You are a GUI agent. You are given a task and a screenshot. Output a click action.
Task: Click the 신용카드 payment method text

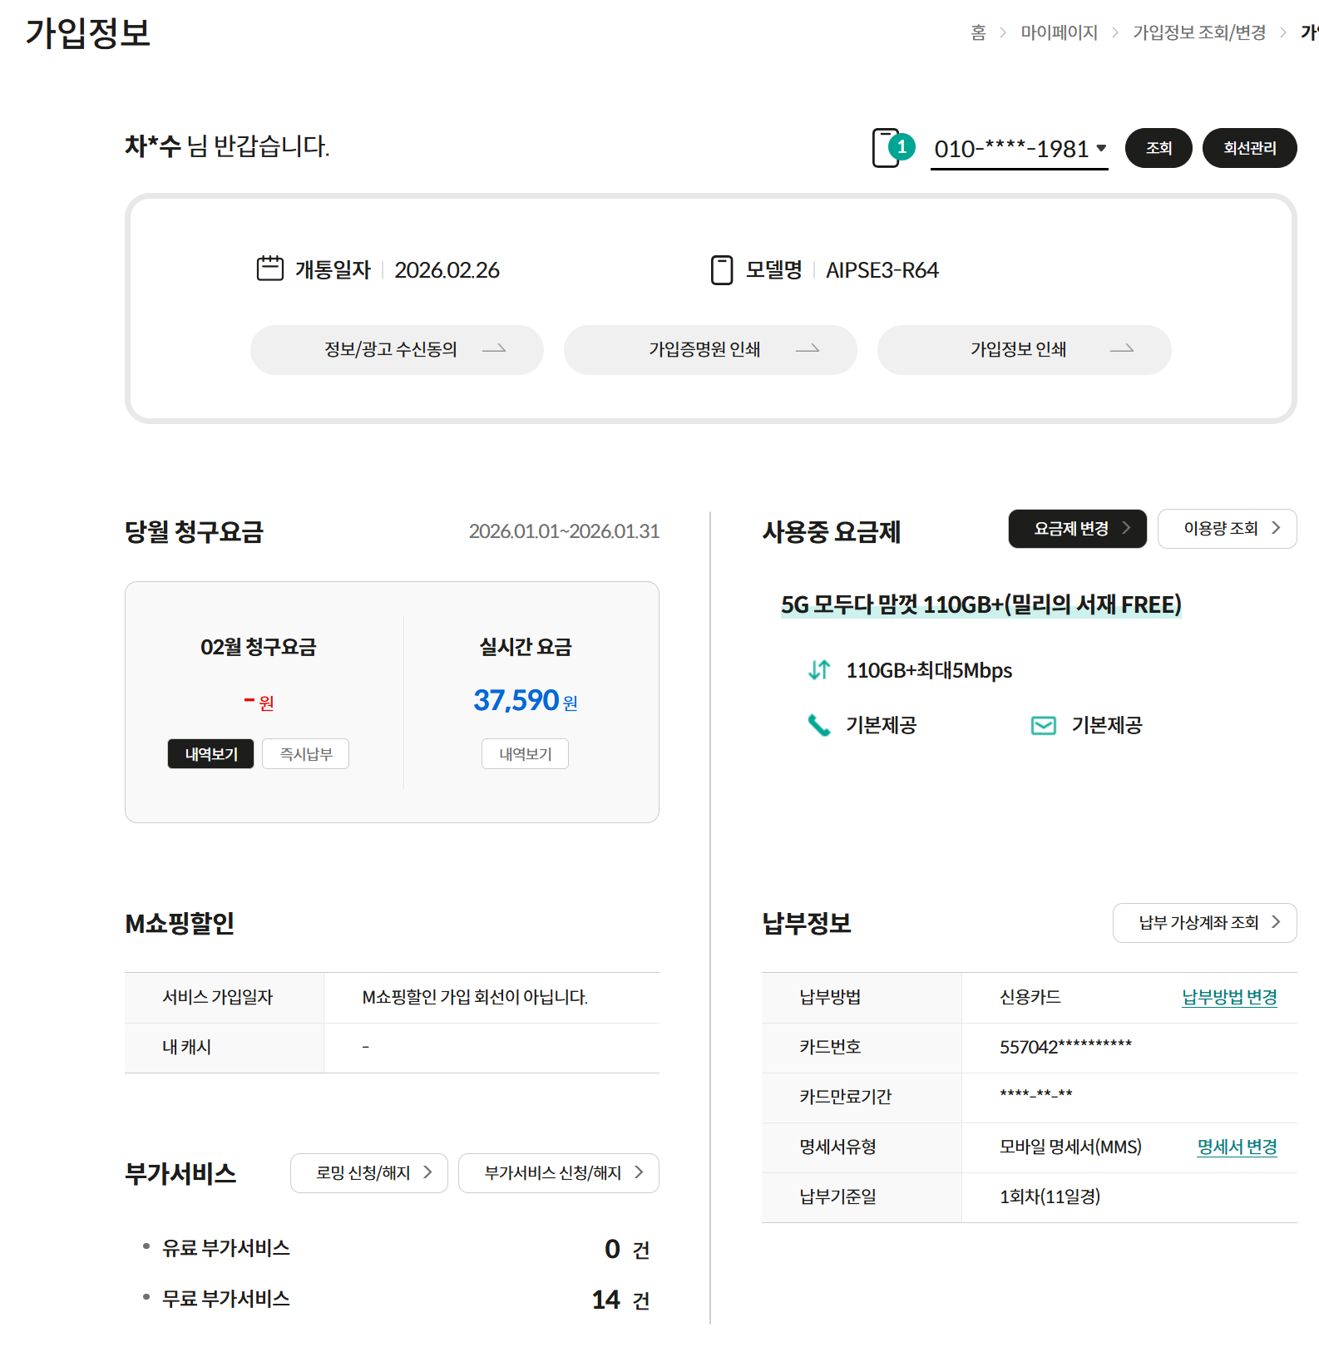point(1030,997)
